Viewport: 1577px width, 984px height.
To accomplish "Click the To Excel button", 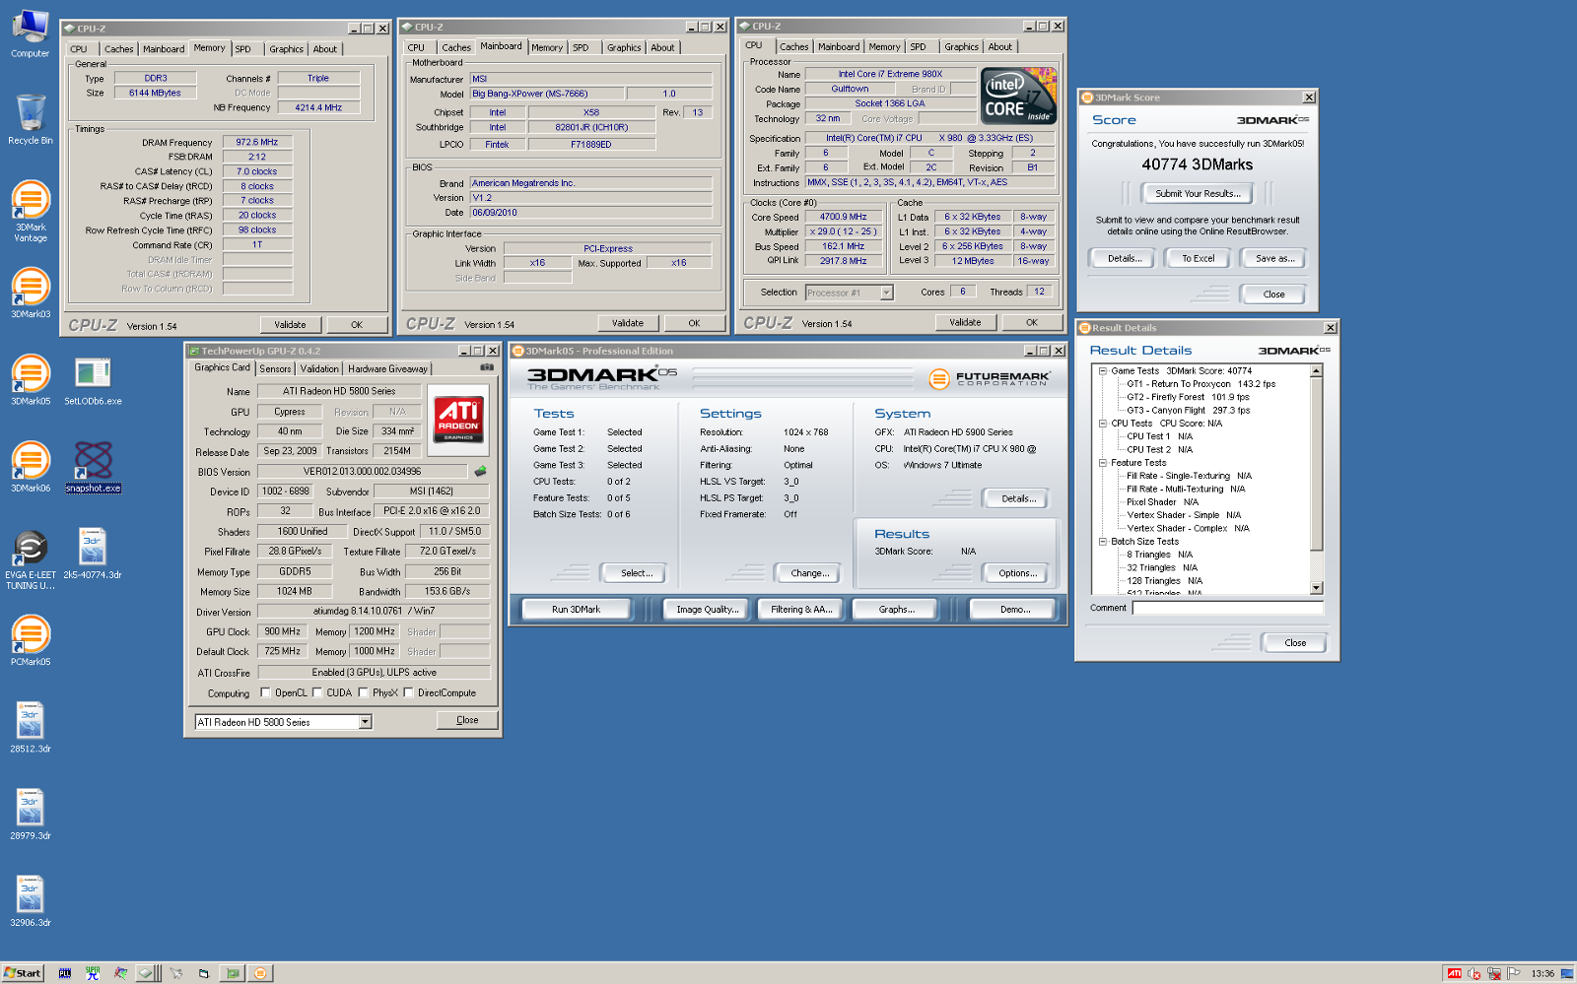I will coord(1199,259).
